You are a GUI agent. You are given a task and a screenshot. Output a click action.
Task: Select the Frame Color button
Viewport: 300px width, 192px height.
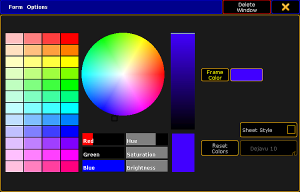(x=215, y=75)
